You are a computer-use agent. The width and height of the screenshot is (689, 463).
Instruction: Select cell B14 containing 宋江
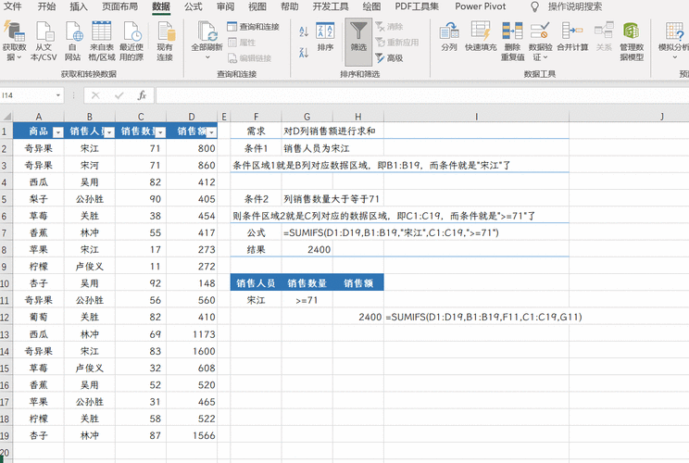(90, 351)
